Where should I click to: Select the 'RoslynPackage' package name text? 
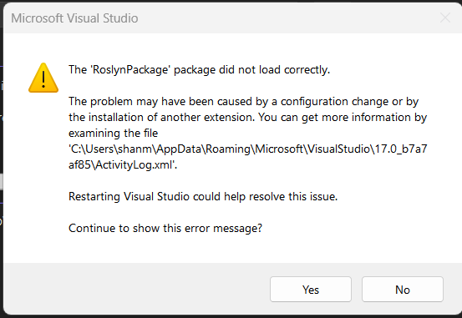[131, 70]
